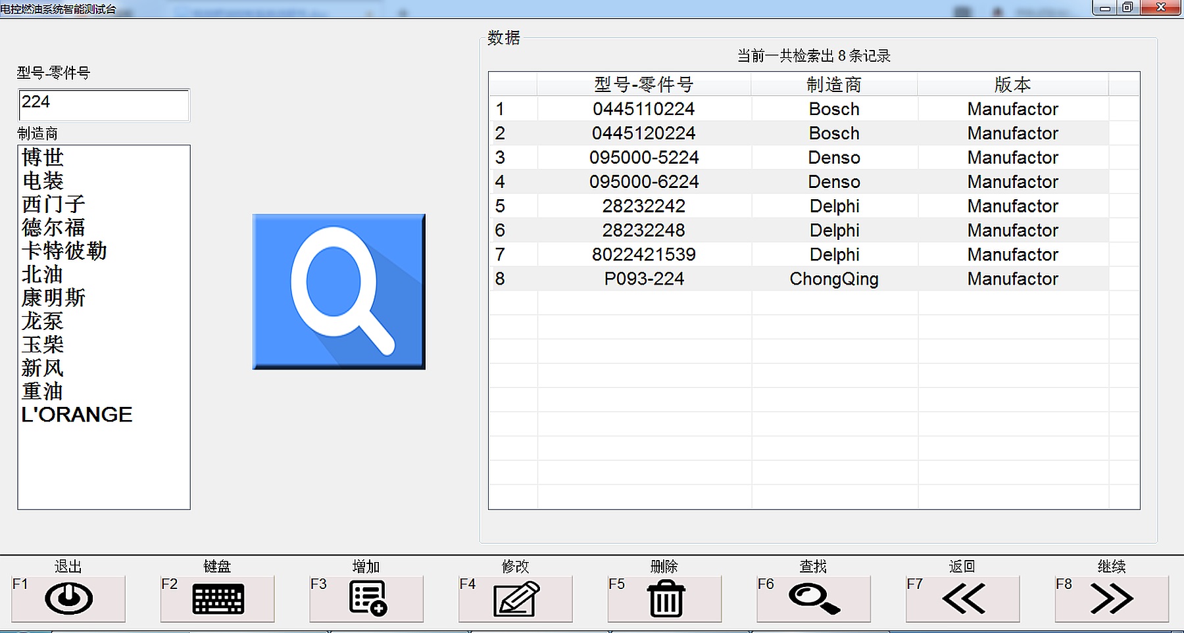Select part number 095000-6224
The height and width of the screenshot is (633, 1184).
[x=644, y=182]
